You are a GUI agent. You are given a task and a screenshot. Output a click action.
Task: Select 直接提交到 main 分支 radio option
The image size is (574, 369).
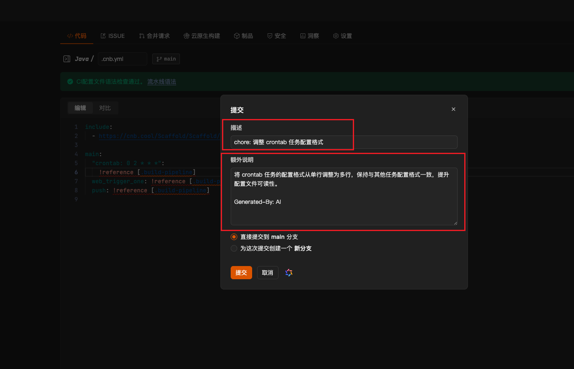(234, 237)
